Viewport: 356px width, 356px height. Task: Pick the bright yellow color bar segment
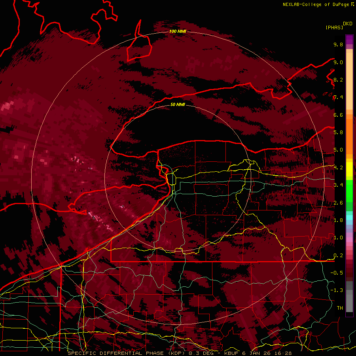(349, 169)
